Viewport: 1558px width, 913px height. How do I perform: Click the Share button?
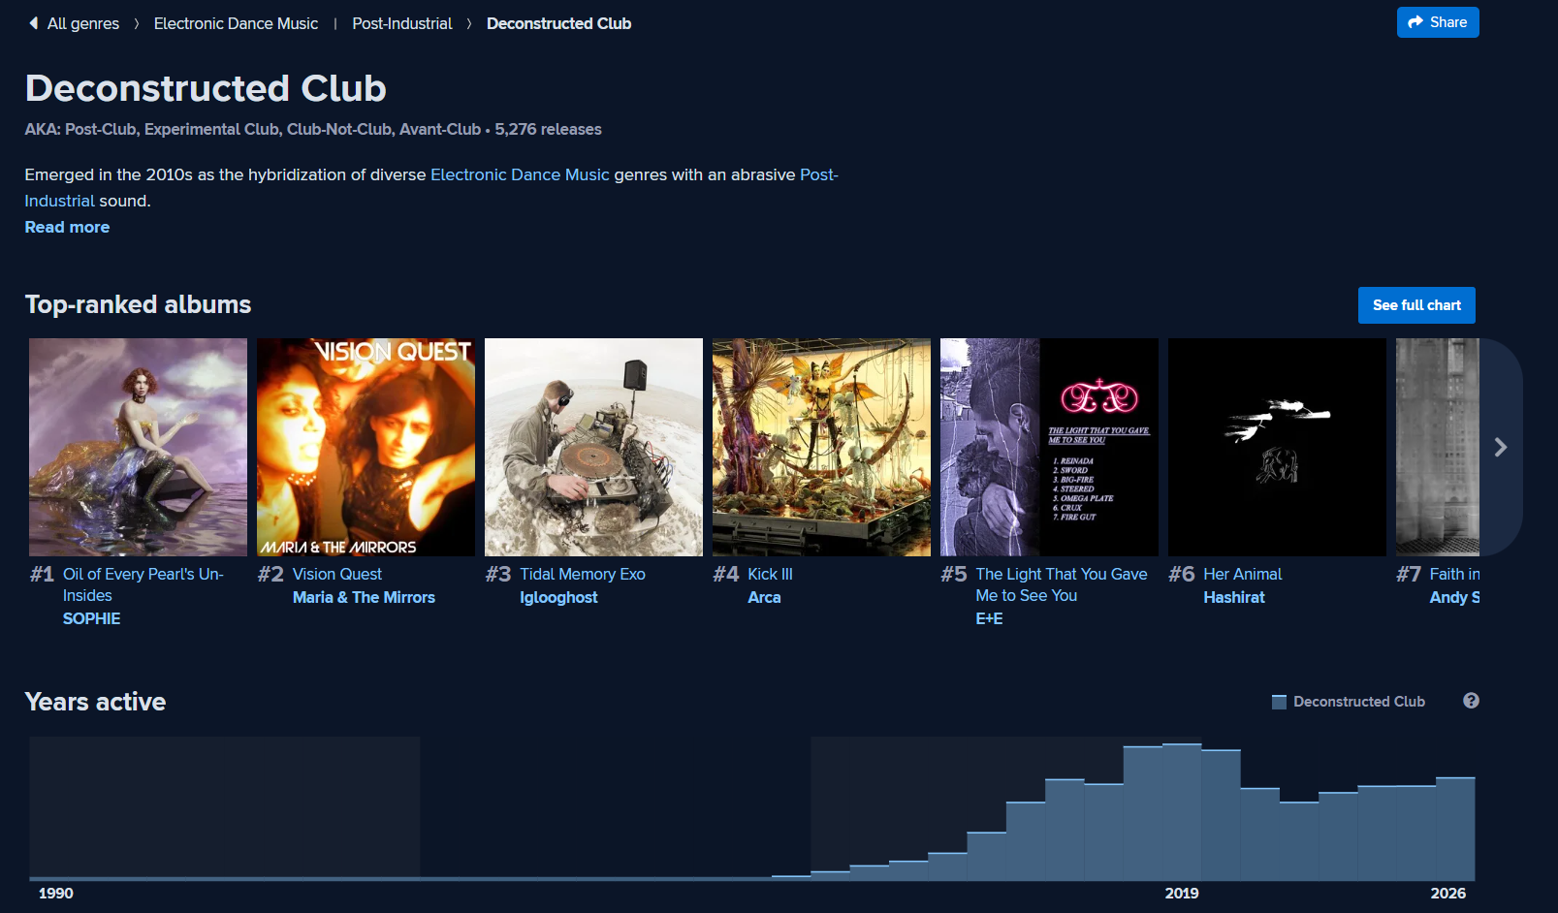1438,22
